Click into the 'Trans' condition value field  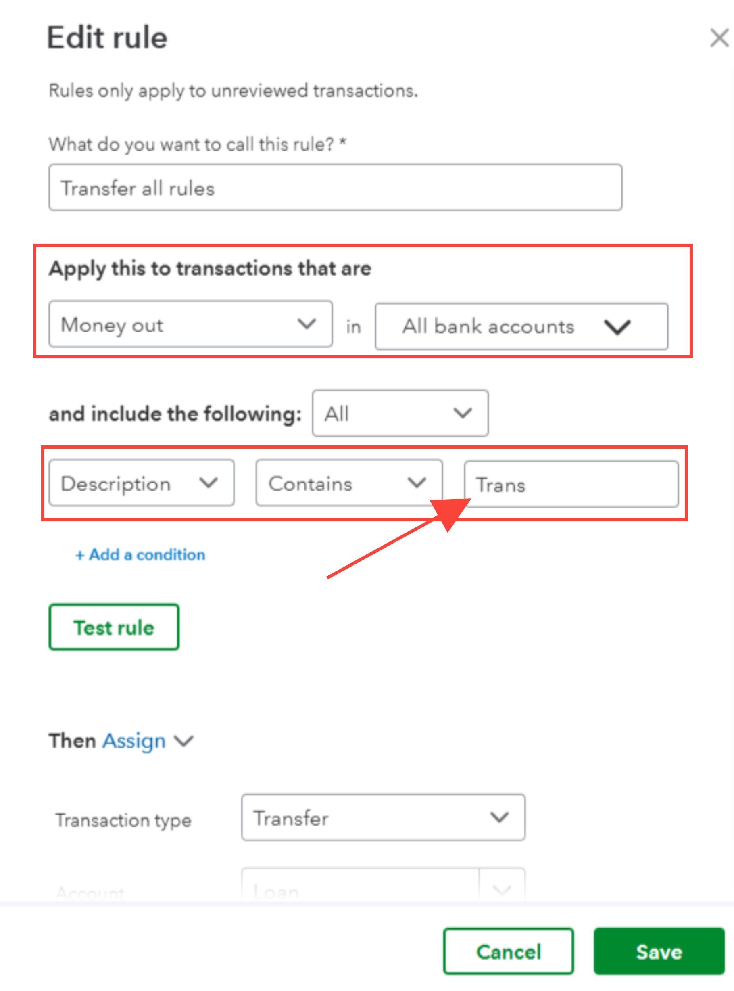click(571, 485)
